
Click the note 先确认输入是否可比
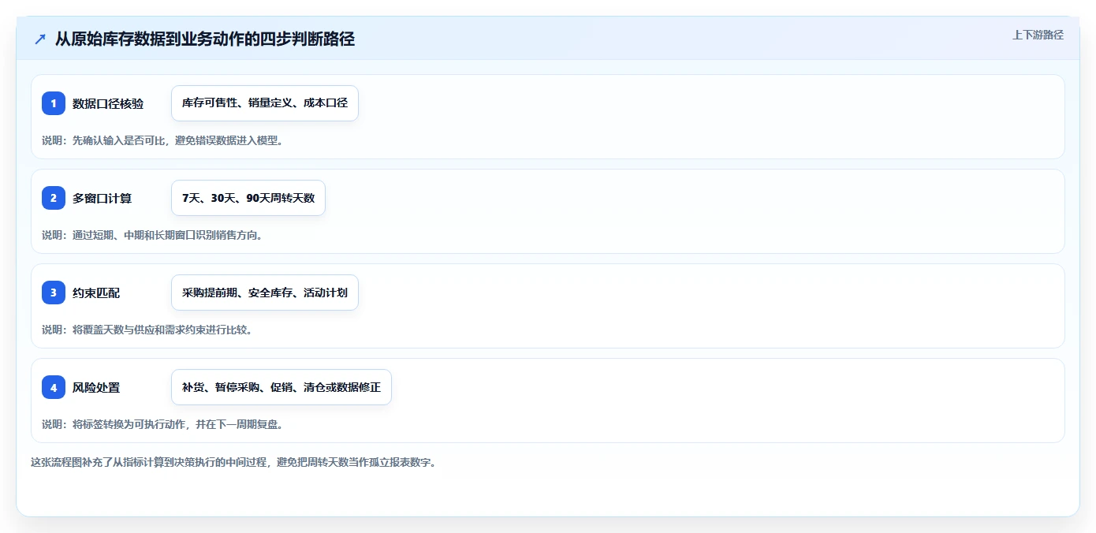pos(162,140)
